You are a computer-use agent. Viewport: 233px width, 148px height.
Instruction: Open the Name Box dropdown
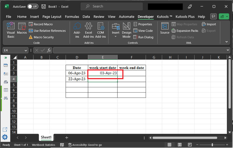click(x=26, y=50)
